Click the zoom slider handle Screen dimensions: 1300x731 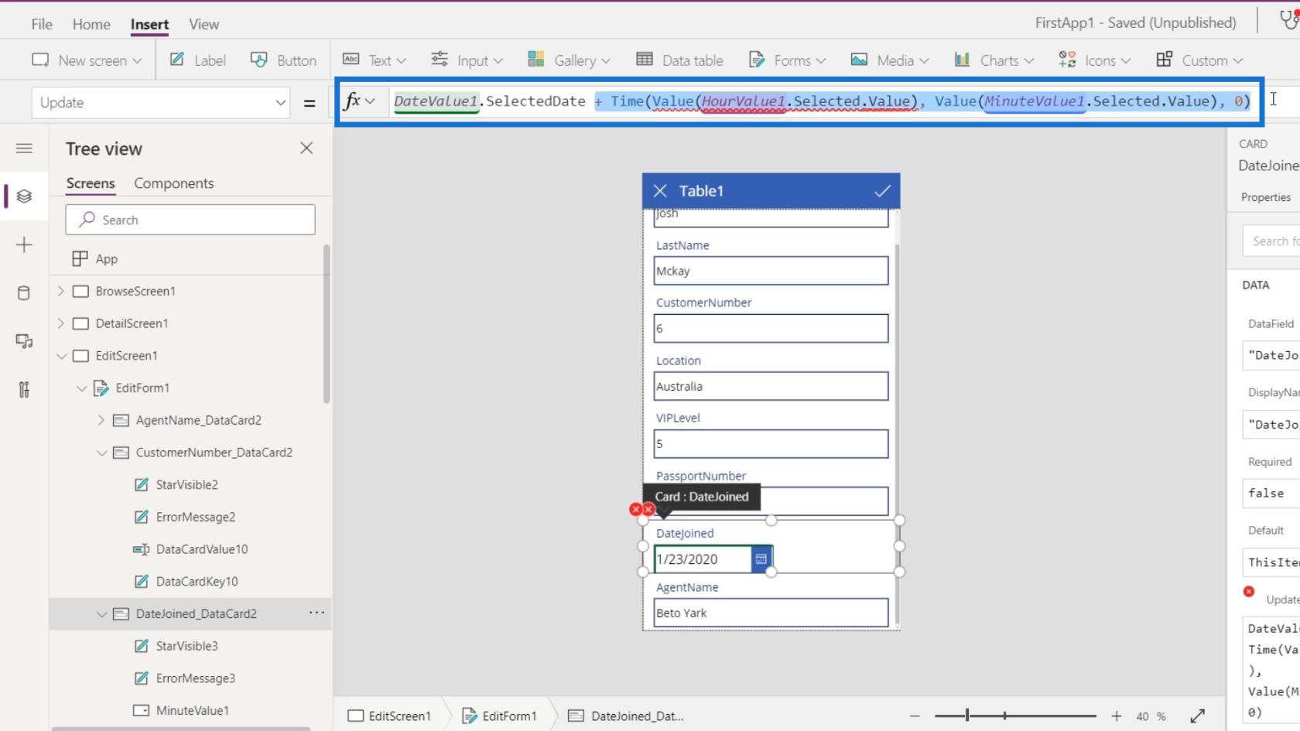[x=967, y=716]
